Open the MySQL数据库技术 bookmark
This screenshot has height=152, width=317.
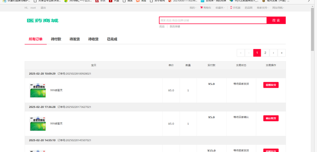tap(244, 1)
